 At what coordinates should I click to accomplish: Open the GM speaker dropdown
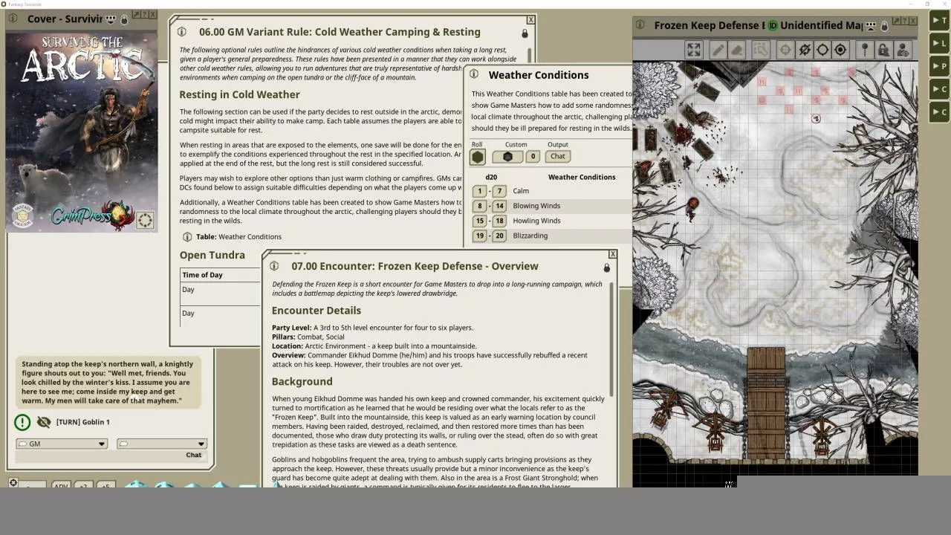[61, 444]
